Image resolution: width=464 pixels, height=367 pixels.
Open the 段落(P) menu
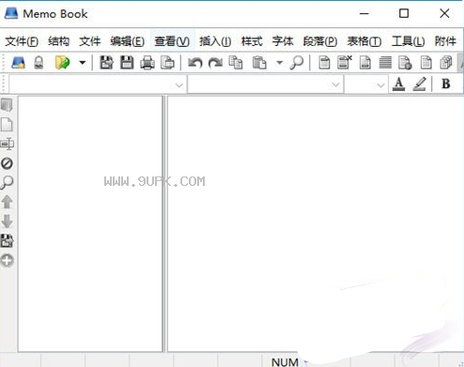pos(320,41)
